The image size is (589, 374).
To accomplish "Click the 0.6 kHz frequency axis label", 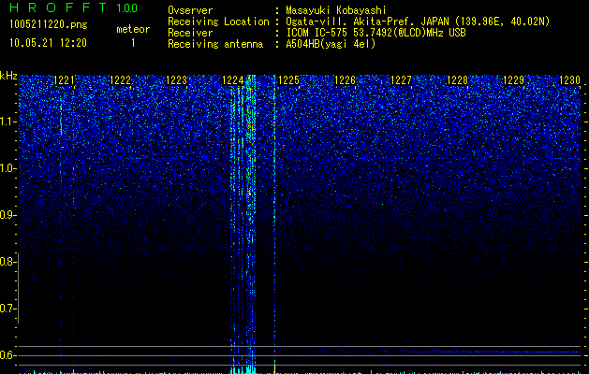I will point(7,355).
